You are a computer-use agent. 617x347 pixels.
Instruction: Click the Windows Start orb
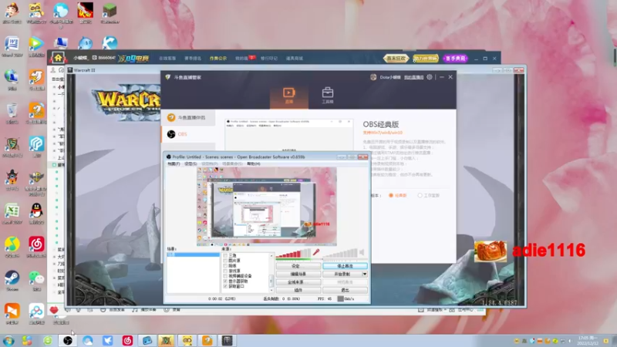(8, 341)
